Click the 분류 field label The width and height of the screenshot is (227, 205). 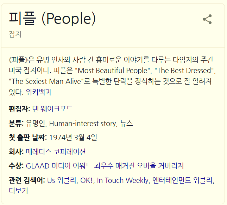click(x=16, y=123)
